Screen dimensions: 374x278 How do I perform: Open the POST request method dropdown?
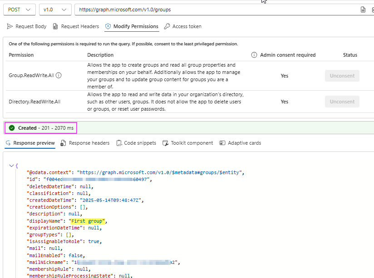tap(19, 9)
